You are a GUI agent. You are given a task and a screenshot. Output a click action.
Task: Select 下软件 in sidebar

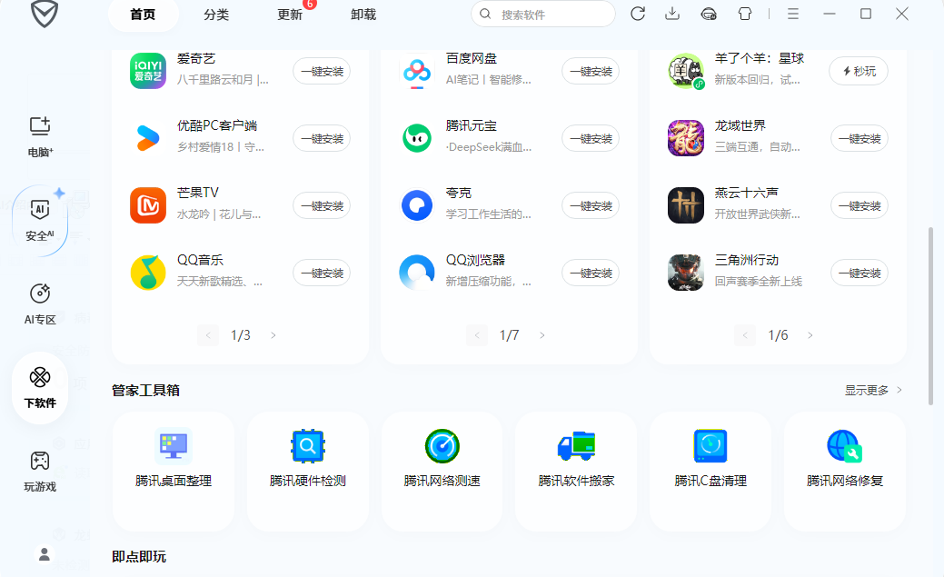pyautogui.click(x=40, y=388)
